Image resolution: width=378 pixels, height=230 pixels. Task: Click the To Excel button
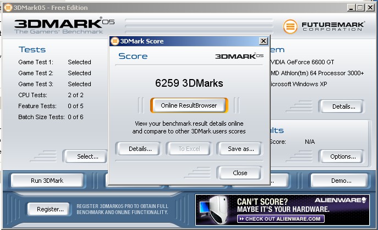(x=189, y=149)
